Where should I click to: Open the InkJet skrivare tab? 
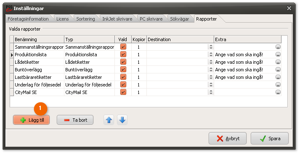pyautogui.click(x=117, y=19)
